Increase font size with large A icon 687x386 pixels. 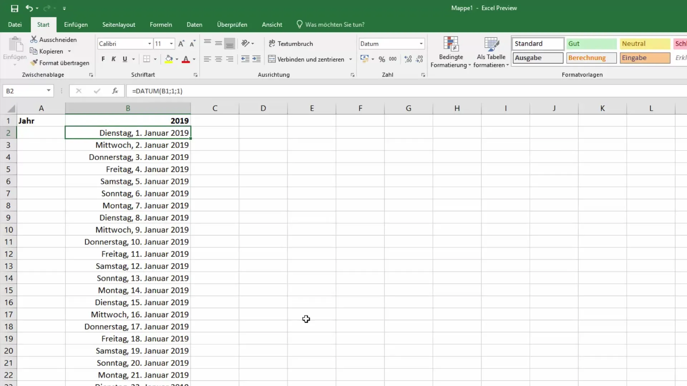pos(181,44)
